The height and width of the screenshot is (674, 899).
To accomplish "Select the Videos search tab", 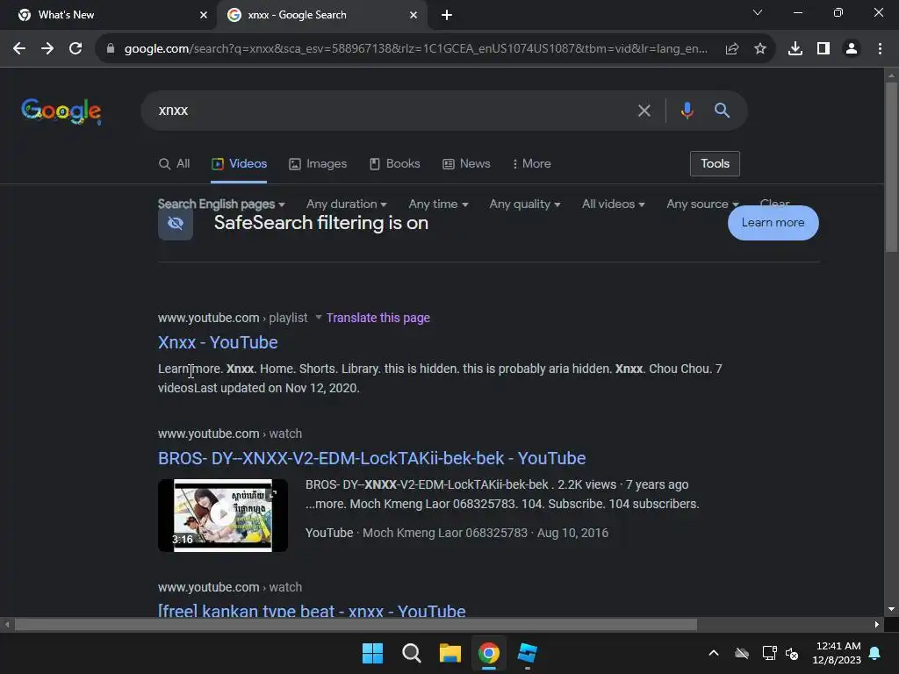I will click(x=239, y=164).
